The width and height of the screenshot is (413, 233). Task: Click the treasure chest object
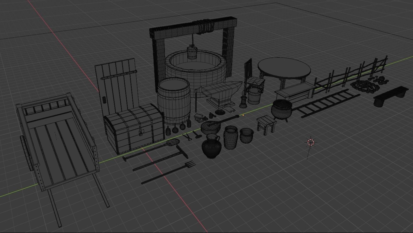[x=134, y=128]
